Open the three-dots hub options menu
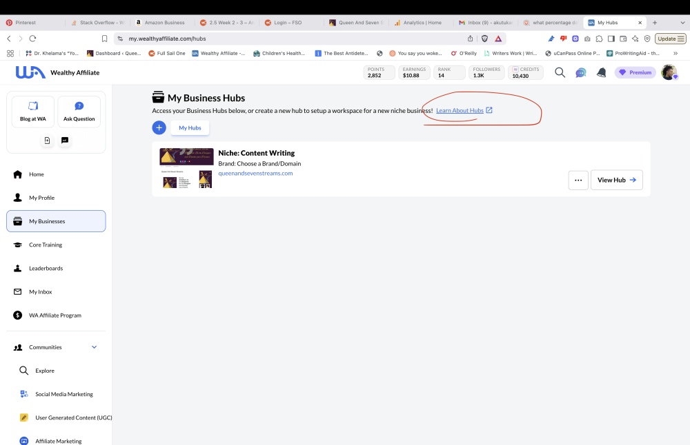This screenshot has width=690, height=445. coord(578,180)
